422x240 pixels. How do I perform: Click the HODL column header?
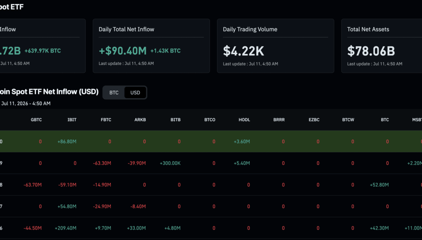coord(244,120)
